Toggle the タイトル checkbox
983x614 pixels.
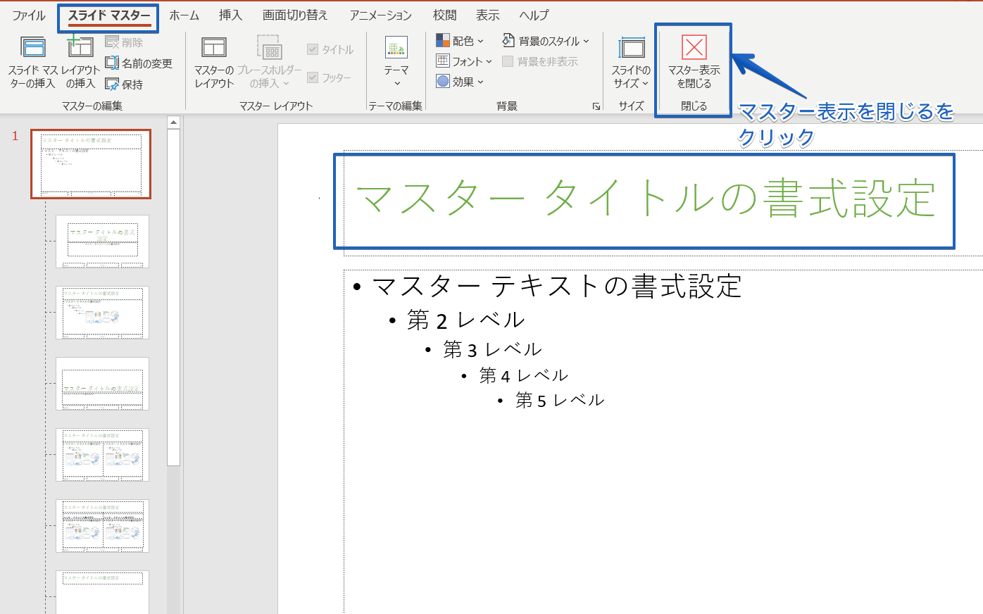coord(313,49)
